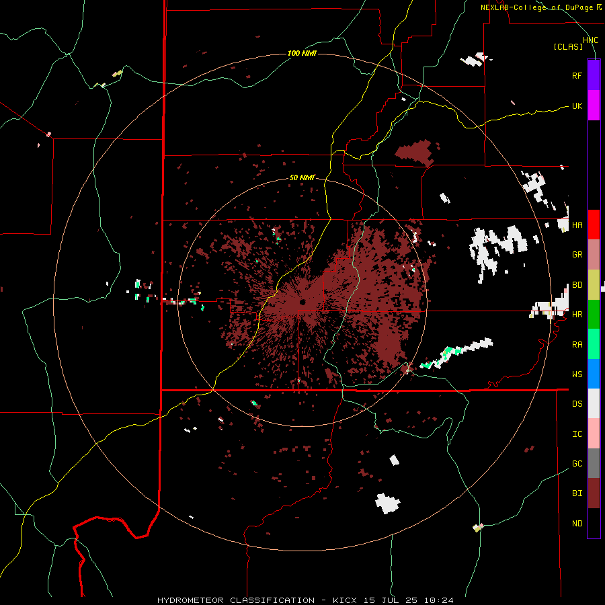Click the '[CLAS]' units label
The width and height of the screenshot is (605, 605).
[568, 46]
